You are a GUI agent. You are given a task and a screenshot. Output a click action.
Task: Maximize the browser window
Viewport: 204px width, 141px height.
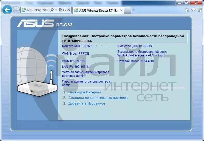pyautogui.click(x=186, y=3)
